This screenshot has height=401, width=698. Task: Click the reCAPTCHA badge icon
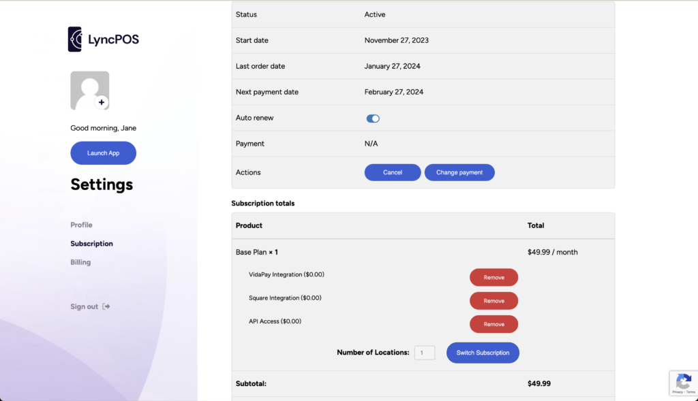(683, 381)
